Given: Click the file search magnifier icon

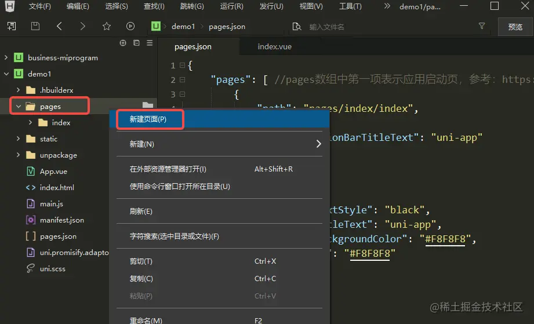Looking at the screenshot, I should [x=297, y=27].
